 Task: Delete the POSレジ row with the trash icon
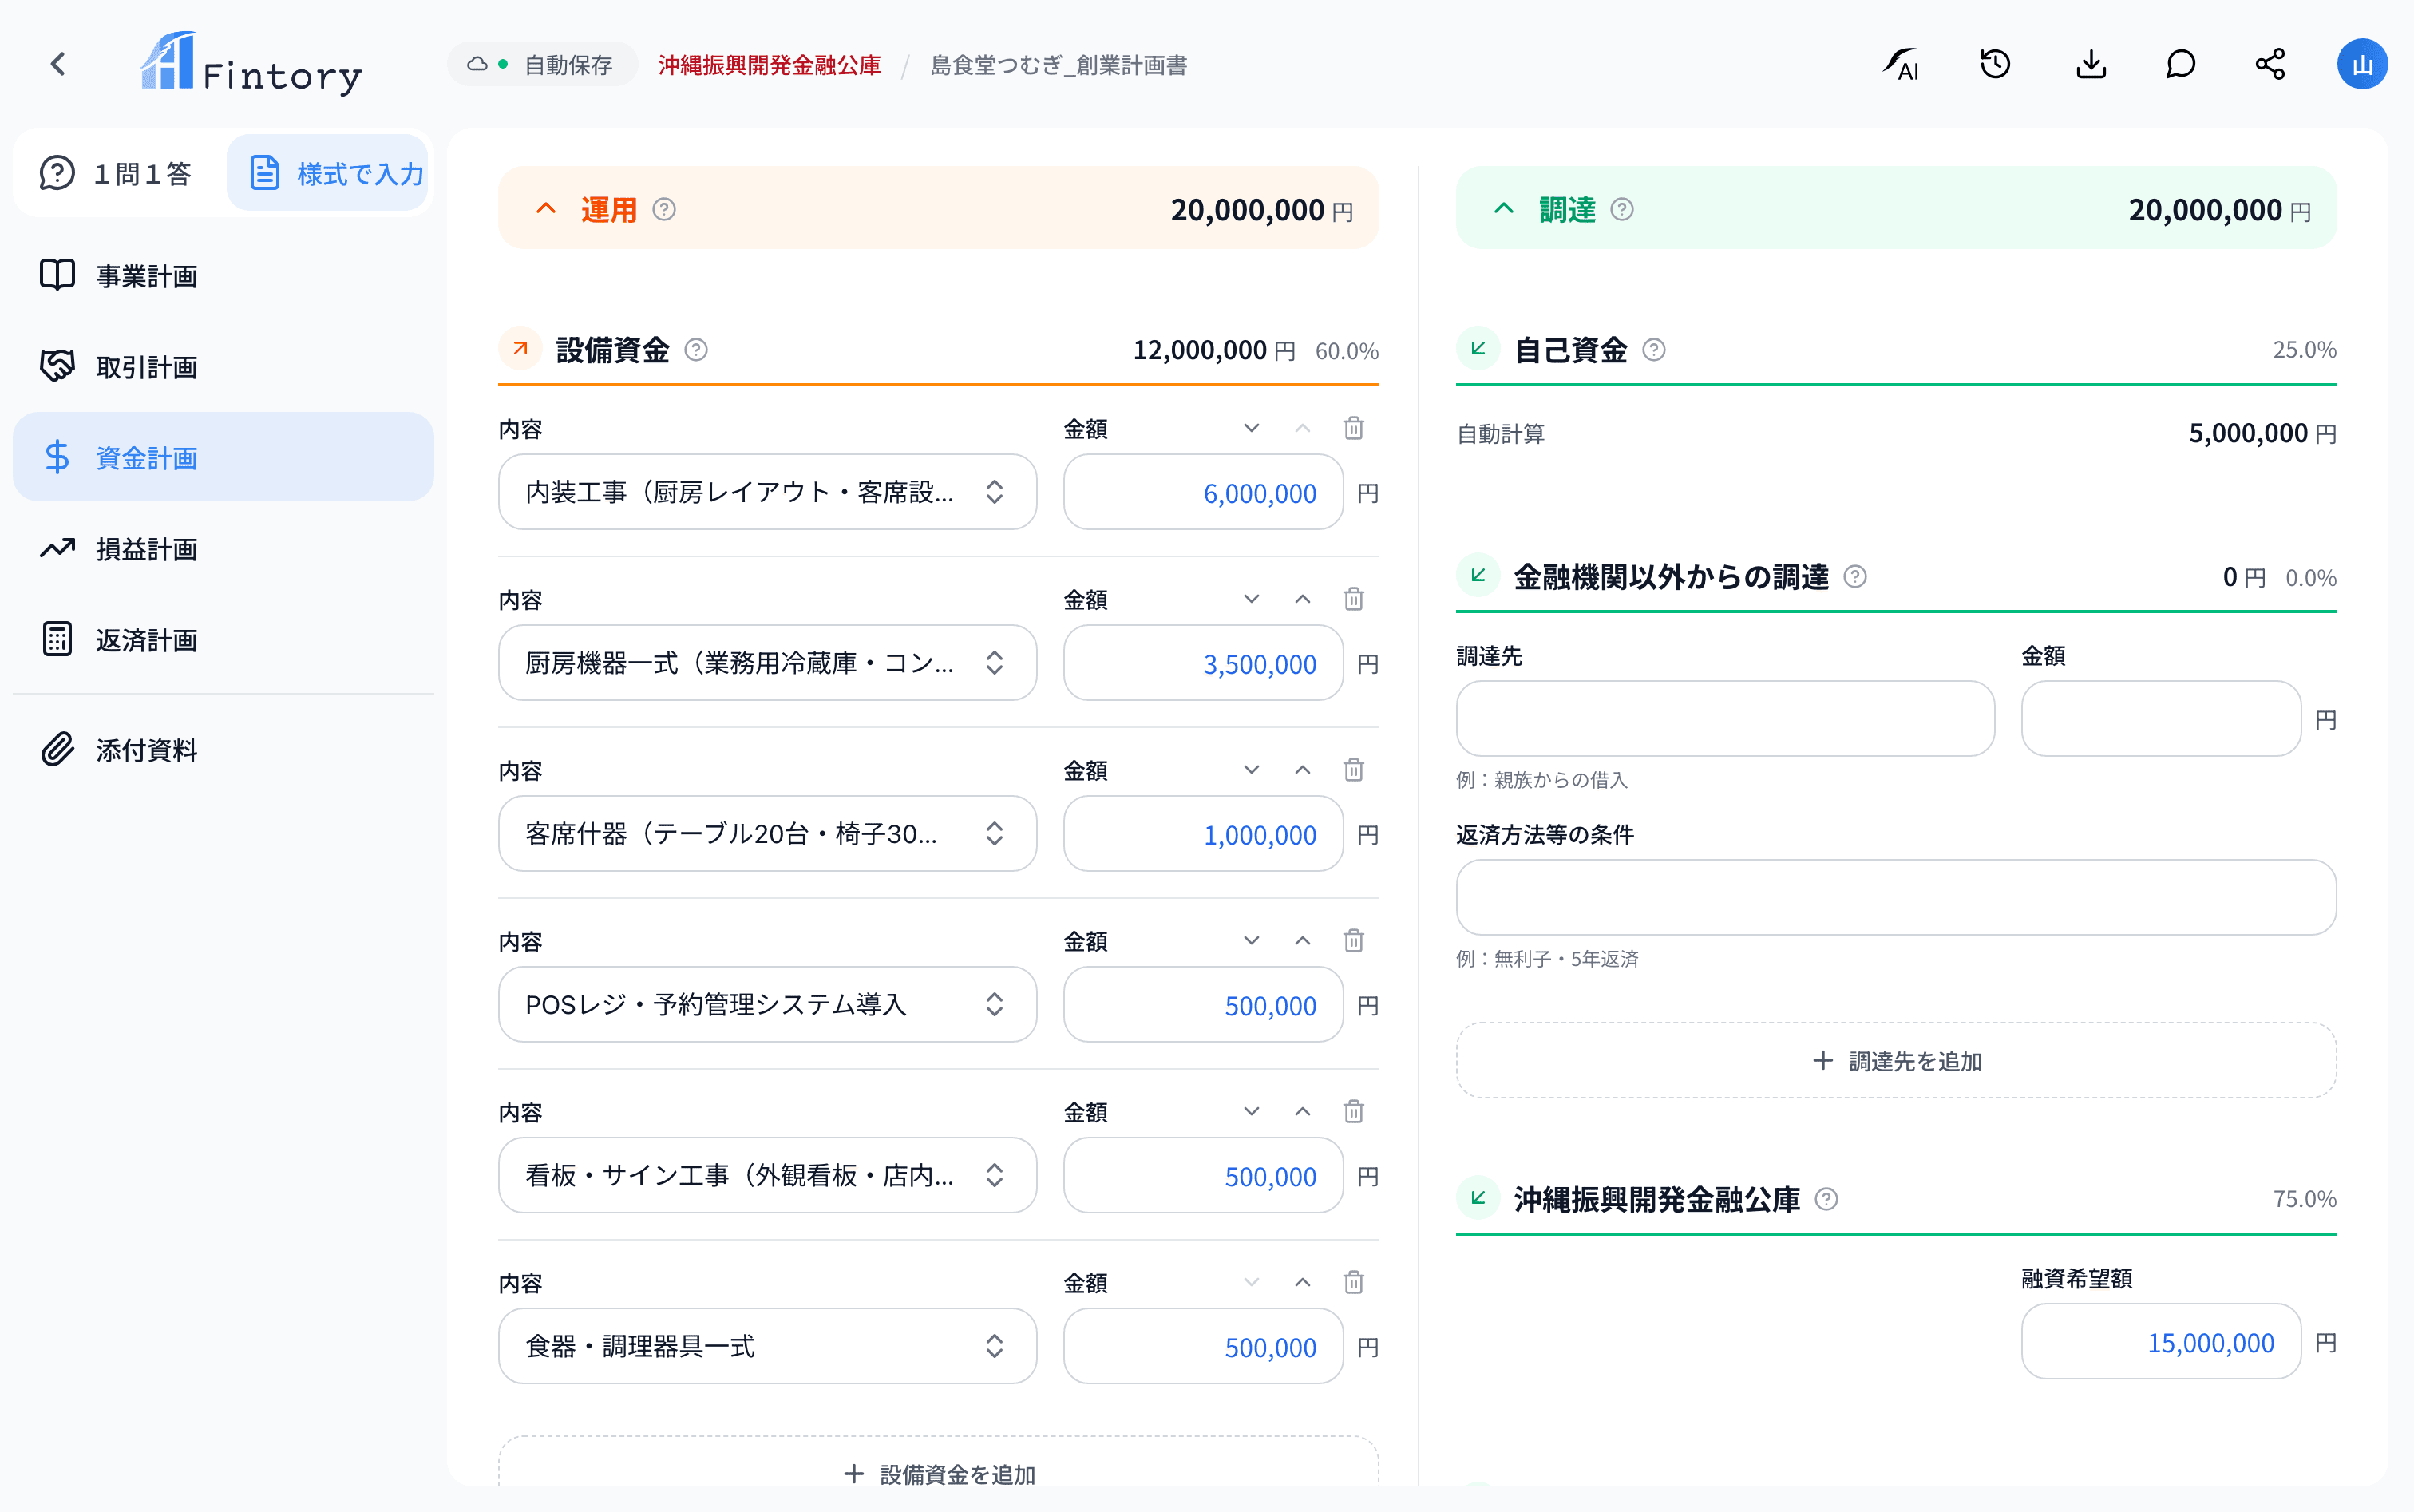pos(1354,941)
